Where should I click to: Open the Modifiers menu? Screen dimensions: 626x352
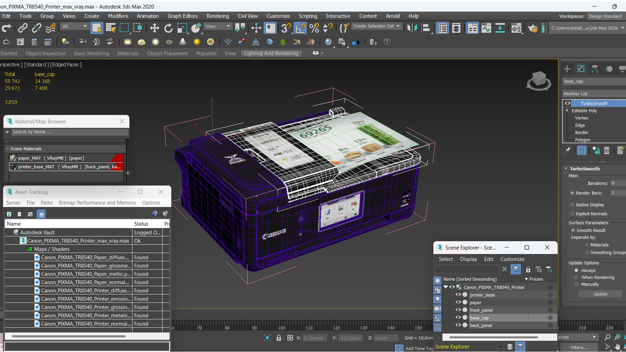tap(118, 16)
